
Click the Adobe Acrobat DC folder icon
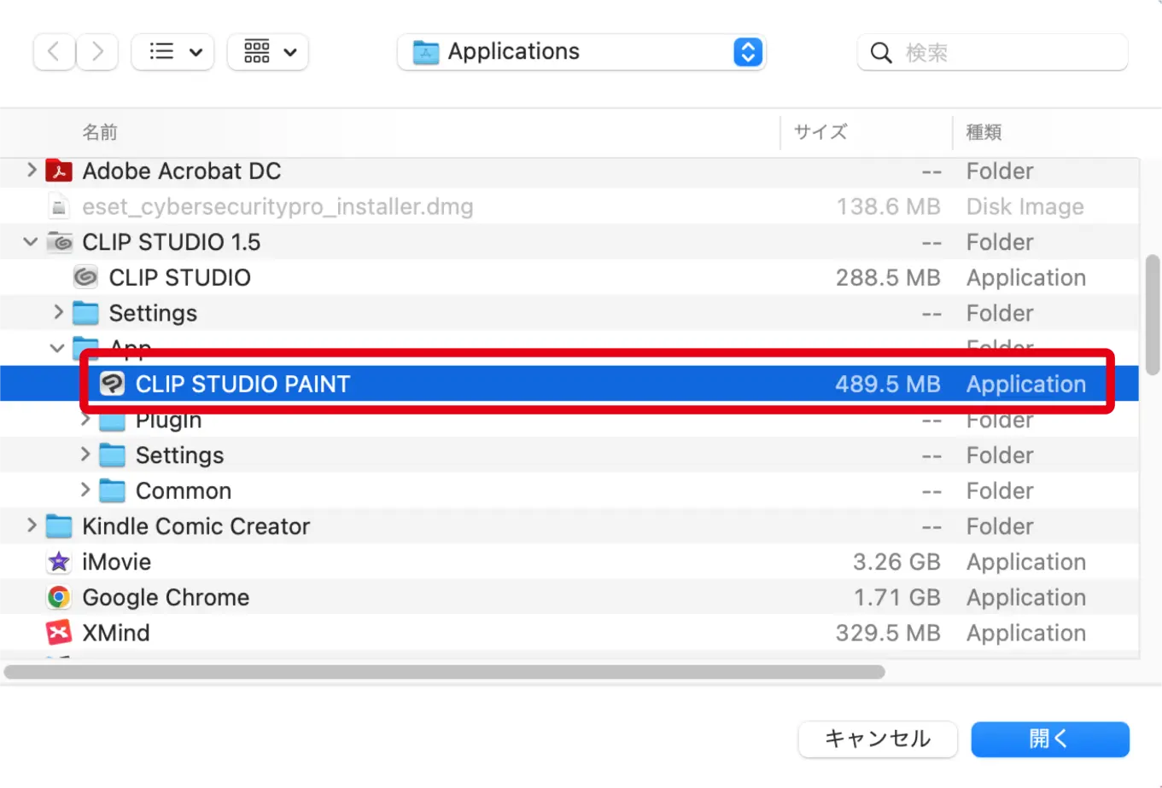point(58,171)
